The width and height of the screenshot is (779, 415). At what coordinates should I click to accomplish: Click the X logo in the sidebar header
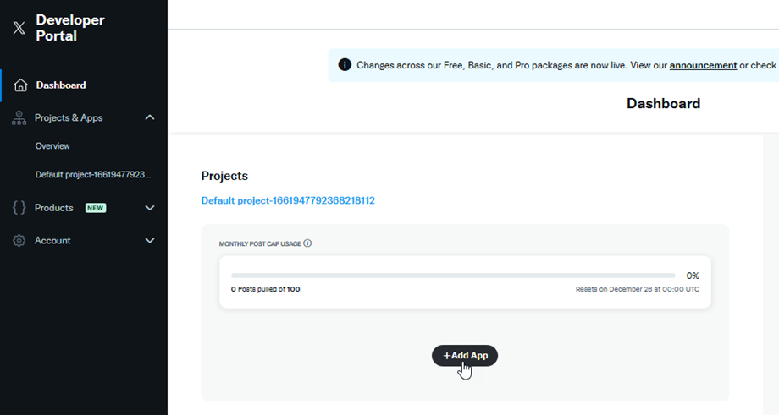click(19, 28)
